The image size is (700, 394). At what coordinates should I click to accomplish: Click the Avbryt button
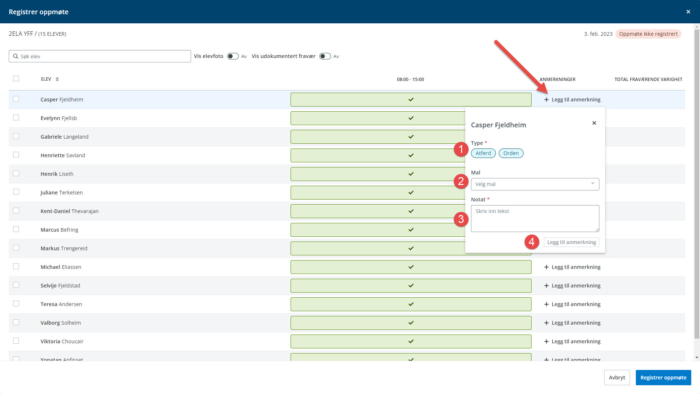pyautogui.click(x=617, y=378)
